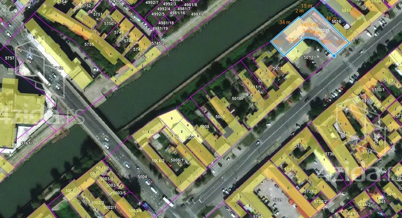
Task: Select parcel label 5729
Action: [388, 80]
